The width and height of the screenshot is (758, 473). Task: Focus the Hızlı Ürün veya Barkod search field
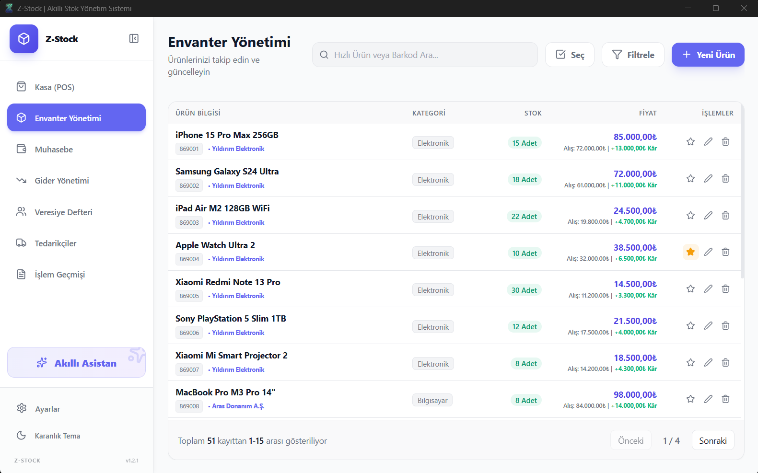pyautogui.click(x=425, y=55)
